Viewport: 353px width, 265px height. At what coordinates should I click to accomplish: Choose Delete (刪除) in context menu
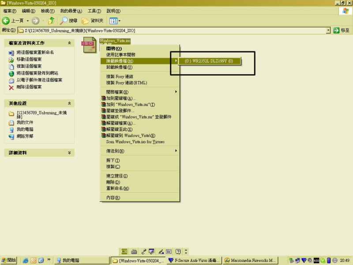point(139,182)
